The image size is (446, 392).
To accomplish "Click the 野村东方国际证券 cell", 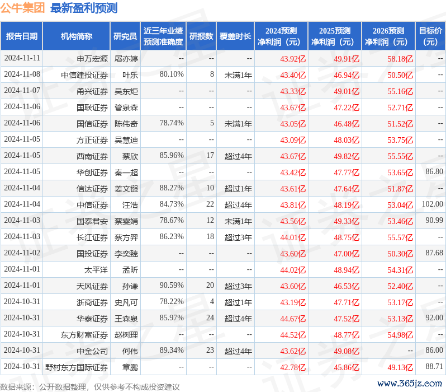I will pos(77,367).
